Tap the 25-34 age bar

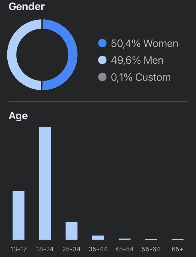pyautogui.click(x=71, y=231)
